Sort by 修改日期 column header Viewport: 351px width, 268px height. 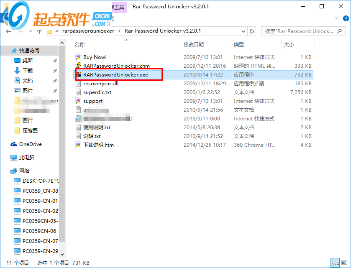(x=194, y=44)
